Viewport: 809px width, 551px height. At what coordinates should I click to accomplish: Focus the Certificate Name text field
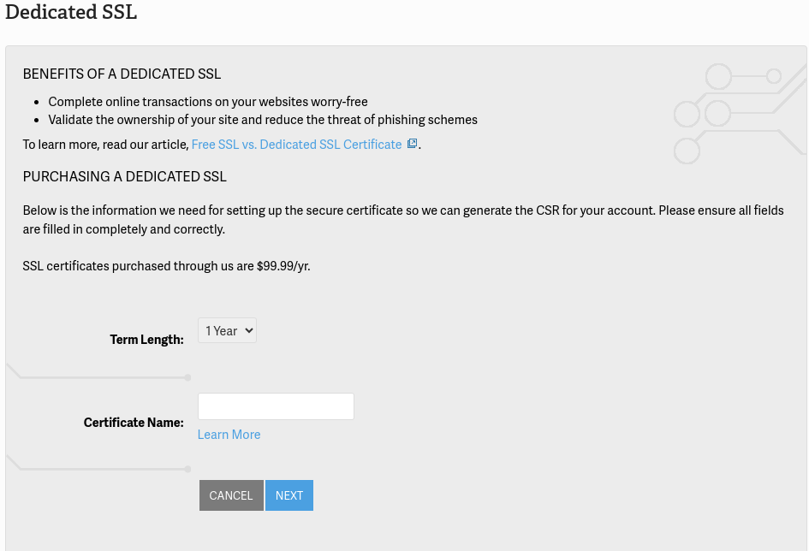coord(276,406)
